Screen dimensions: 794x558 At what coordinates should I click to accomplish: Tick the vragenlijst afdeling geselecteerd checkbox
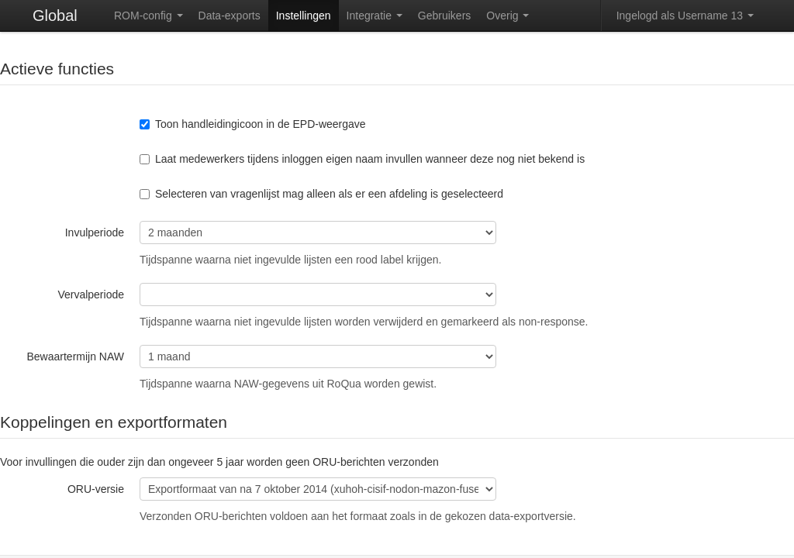144,194
